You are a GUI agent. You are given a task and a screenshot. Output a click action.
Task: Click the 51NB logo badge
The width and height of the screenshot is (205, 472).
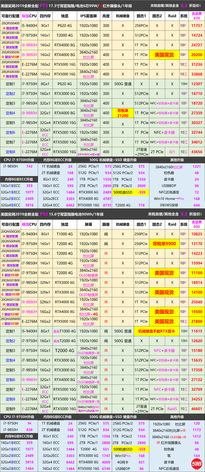[x=197, y=464]
